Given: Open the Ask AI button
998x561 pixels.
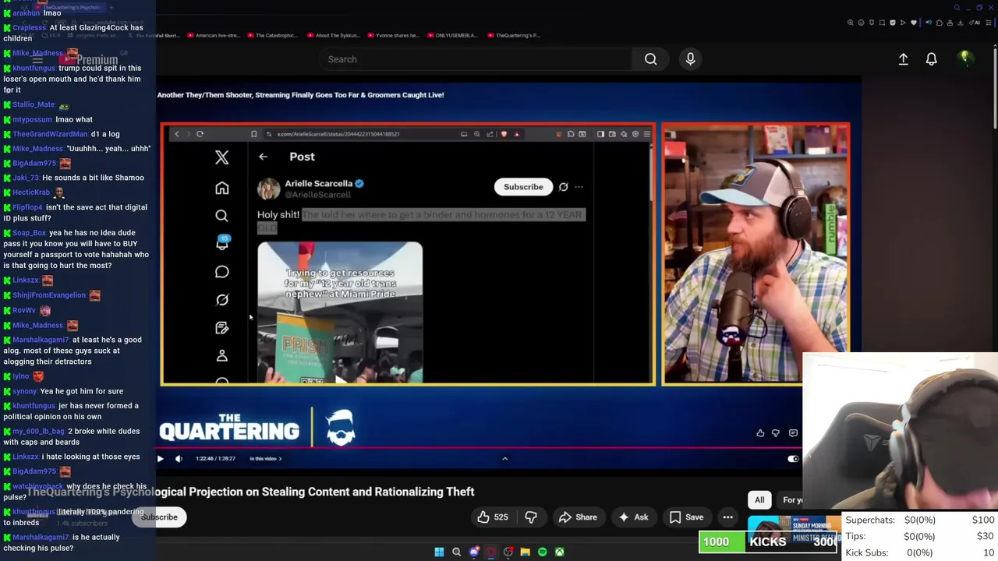Looking at the screenshot, I should coord(633,517).
